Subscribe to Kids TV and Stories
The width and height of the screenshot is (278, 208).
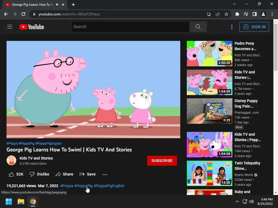coord(162,161)
